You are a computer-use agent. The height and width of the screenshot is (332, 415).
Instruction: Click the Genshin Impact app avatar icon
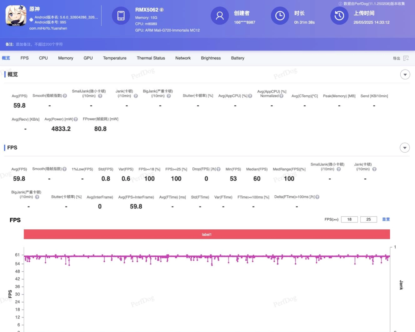[16, 16]
